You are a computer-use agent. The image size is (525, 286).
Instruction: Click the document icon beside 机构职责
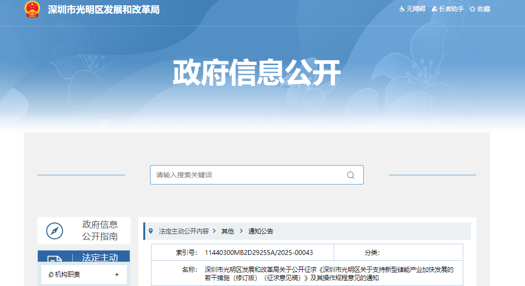[51, 275]
